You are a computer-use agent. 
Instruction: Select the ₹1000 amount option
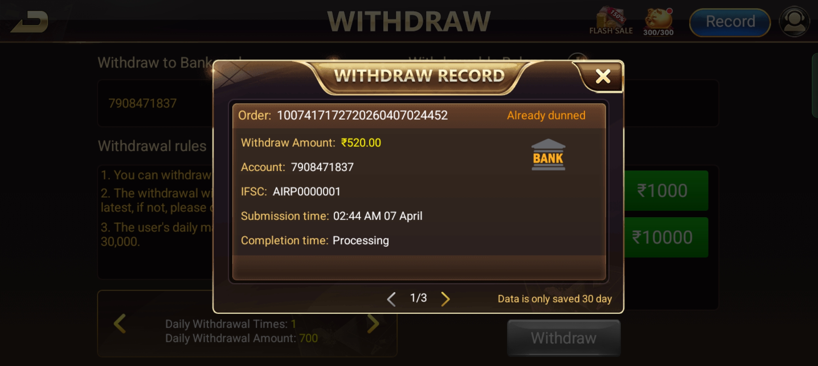click(x=665, y=190)
